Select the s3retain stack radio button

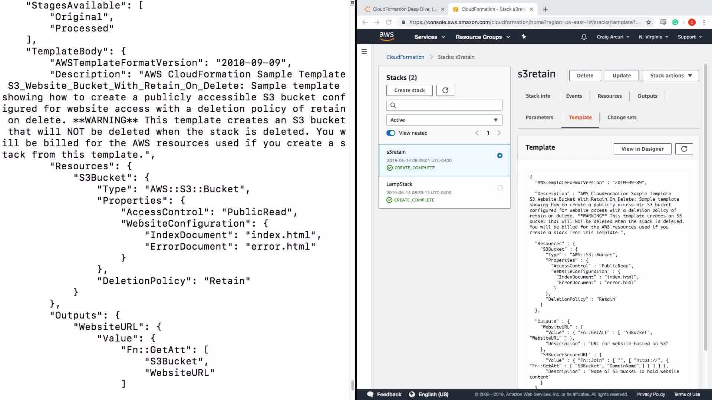pyautogui.click(x=500, y=156)
